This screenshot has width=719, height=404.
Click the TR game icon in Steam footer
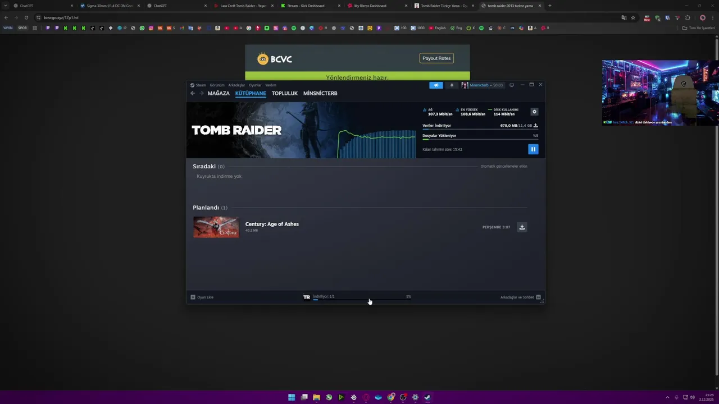(307, 297)
